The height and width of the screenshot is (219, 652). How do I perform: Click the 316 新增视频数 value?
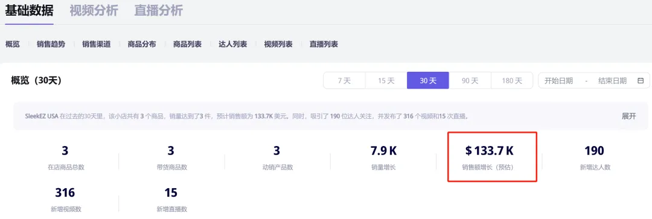coord(65,192)
